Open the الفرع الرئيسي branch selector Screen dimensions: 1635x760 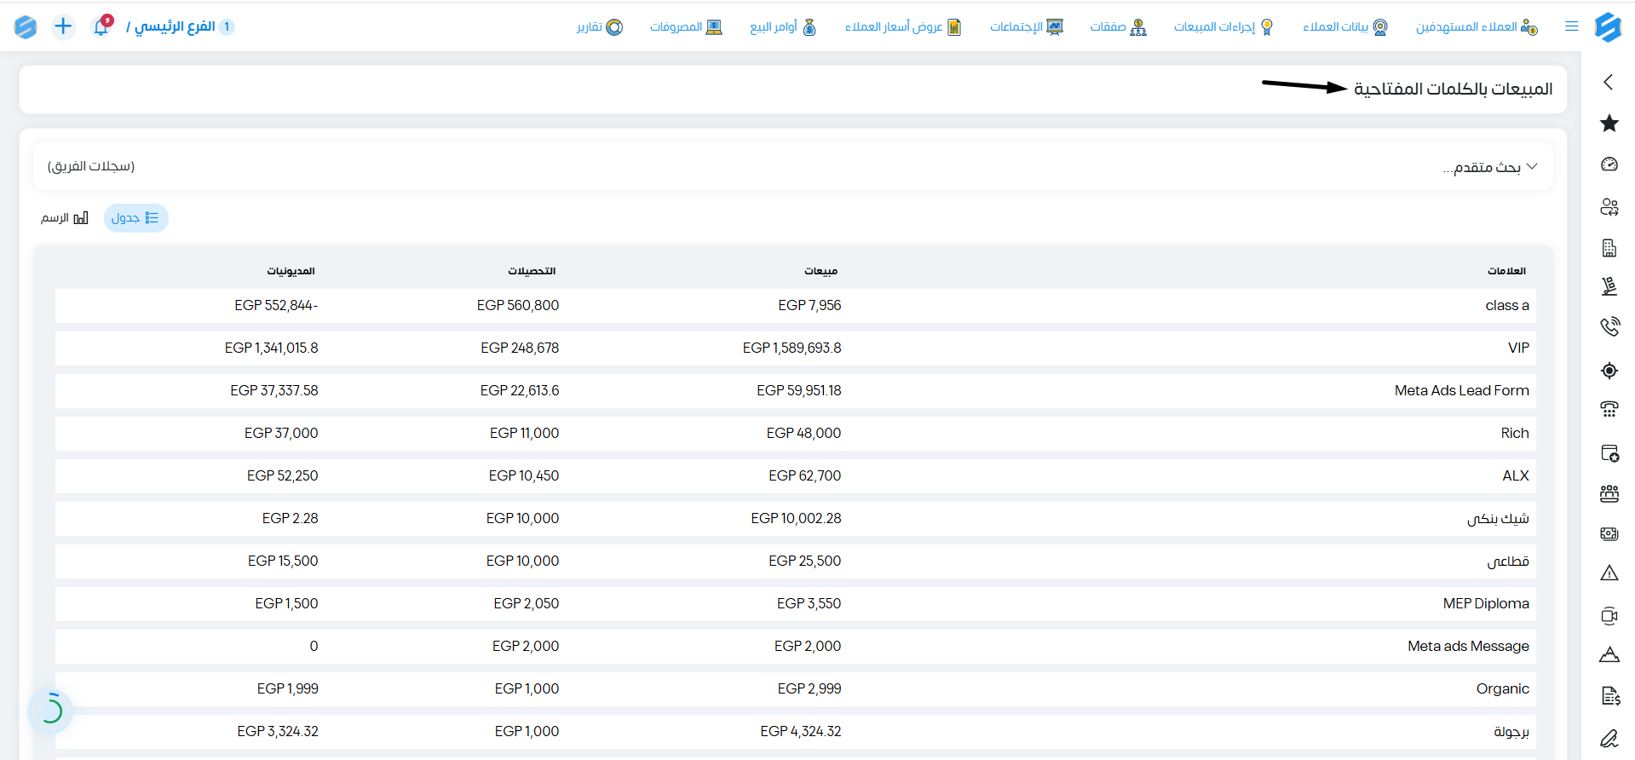180,26
